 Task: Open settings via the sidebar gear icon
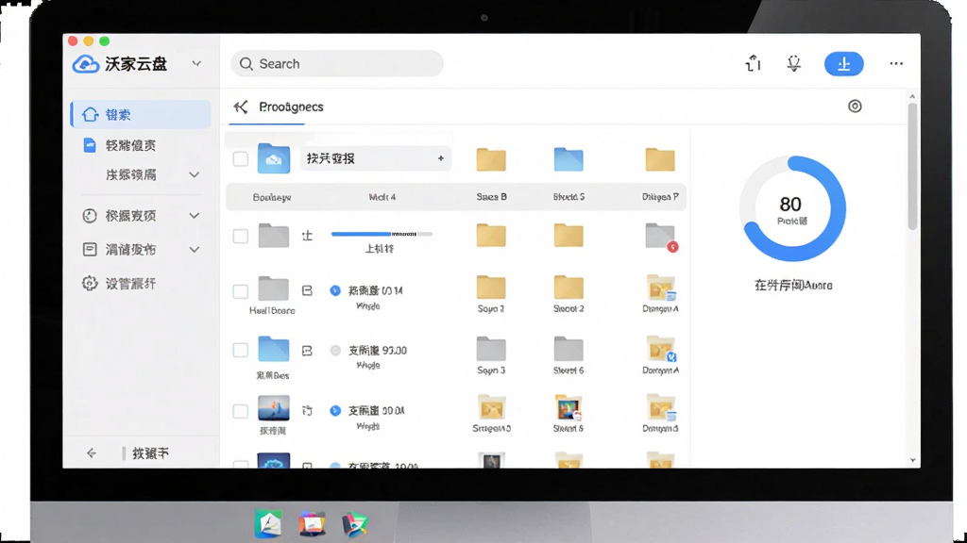click(x=90, y=283)
